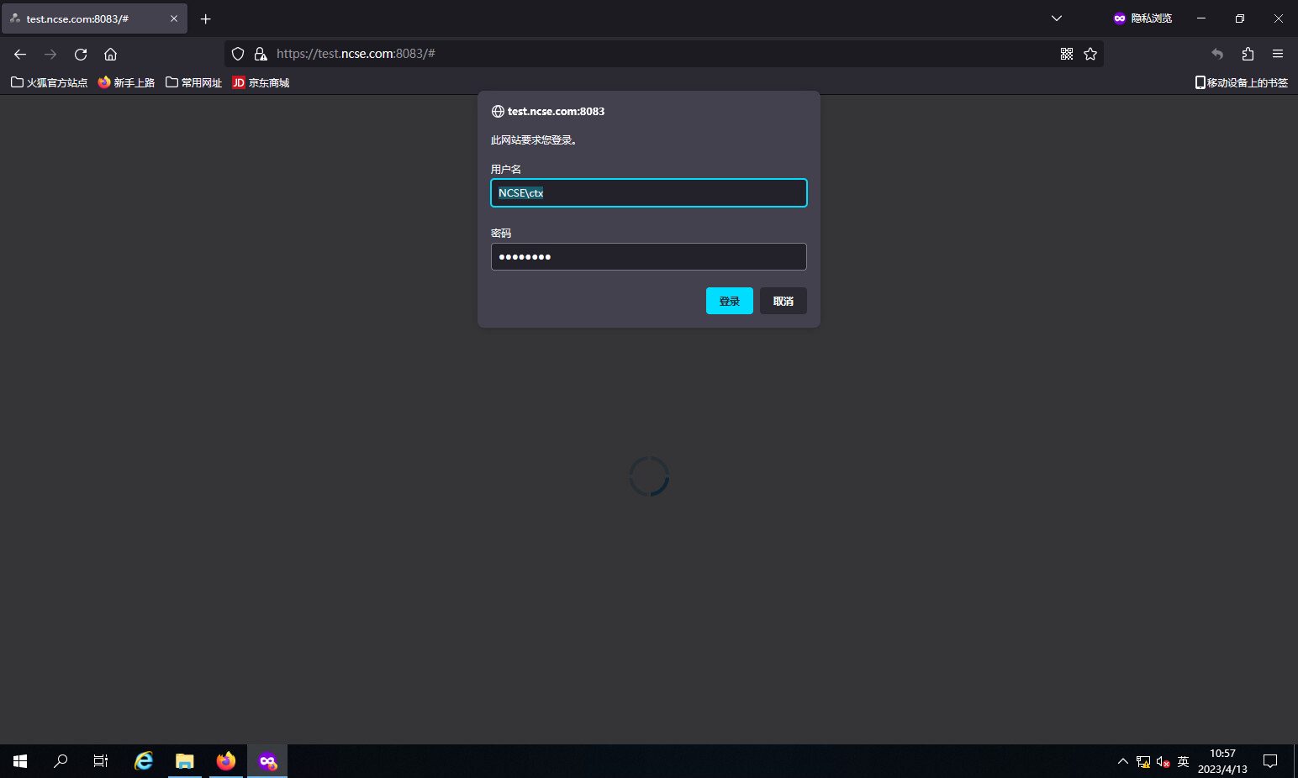Show hidden system tray icons chevron
1298x778 pixels.
pyautogui.click(x=1122, y=761)
